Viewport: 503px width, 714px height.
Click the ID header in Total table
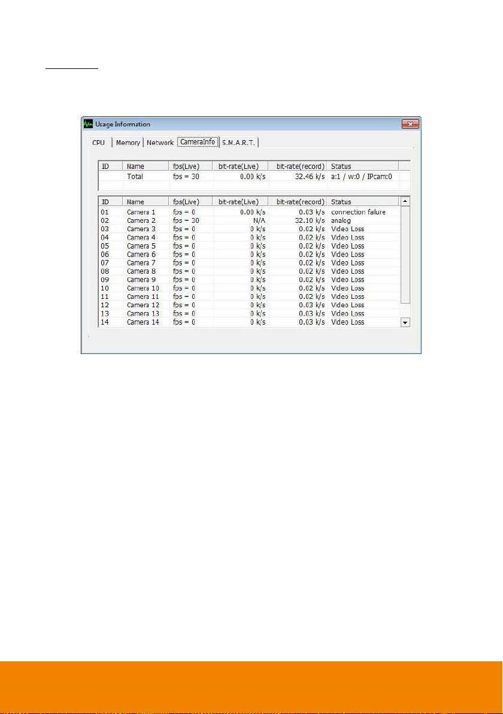point(111,166)
